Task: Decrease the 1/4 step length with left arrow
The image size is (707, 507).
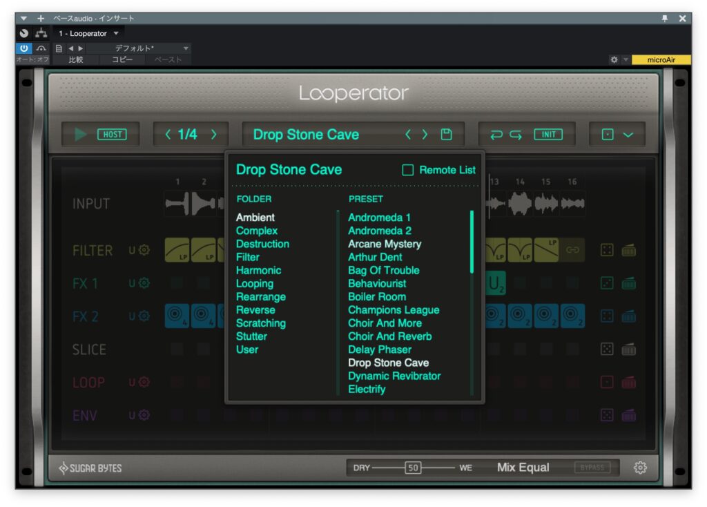Action: (168, 135)
